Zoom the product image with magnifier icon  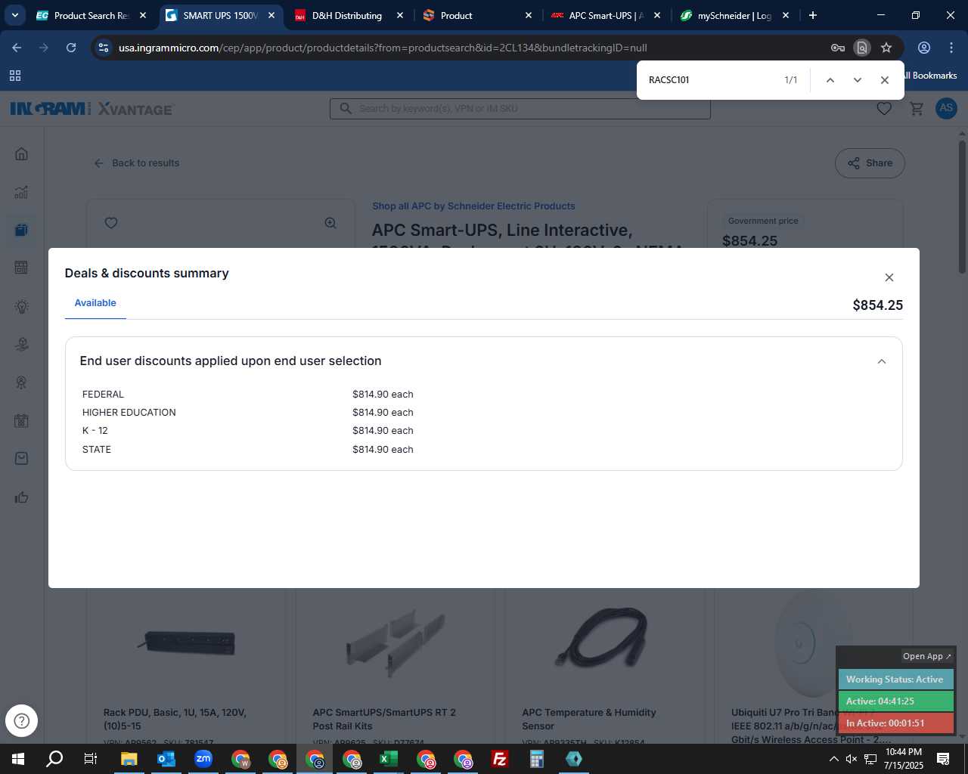click(330, 223)
